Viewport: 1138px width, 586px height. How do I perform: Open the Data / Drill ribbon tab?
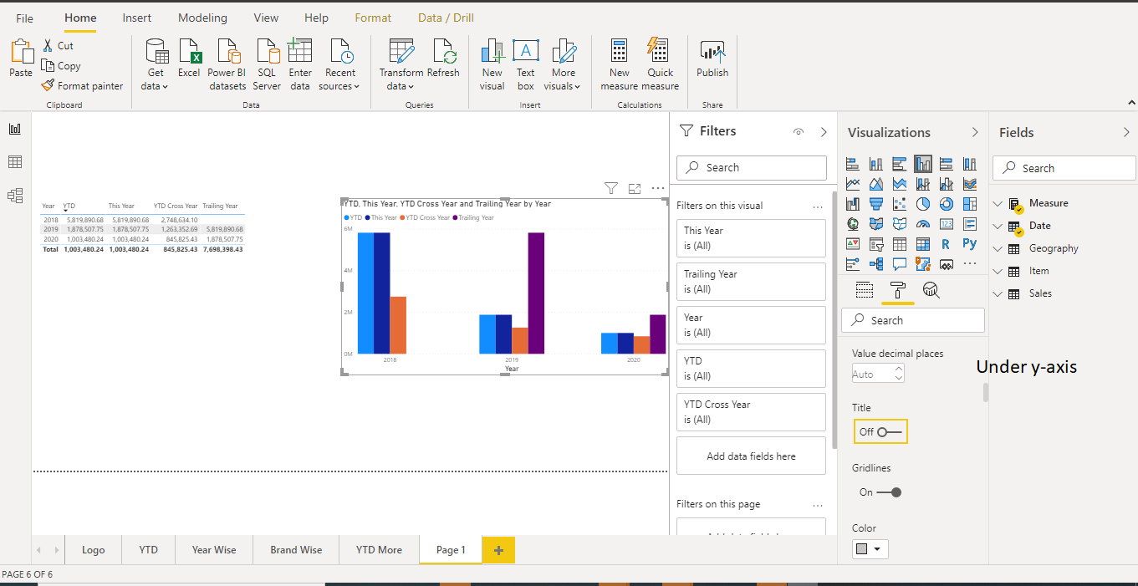coord(446,18)
